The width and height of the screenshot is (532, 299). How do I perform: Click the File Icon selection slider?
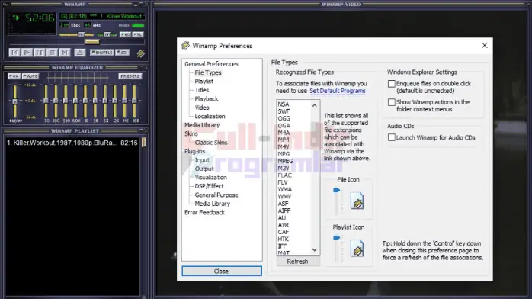click(337, 201)
